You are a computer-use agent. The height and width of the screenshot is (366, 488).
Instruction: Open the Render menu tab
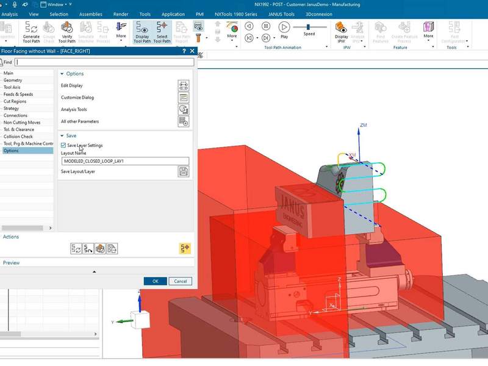[x=121, y=14]
